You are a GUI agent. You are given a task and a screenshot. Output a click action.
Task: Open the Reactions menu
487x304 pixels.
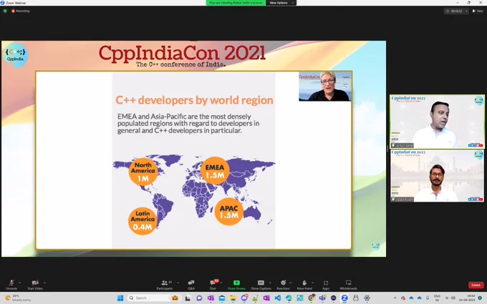[x=283, y=284]
